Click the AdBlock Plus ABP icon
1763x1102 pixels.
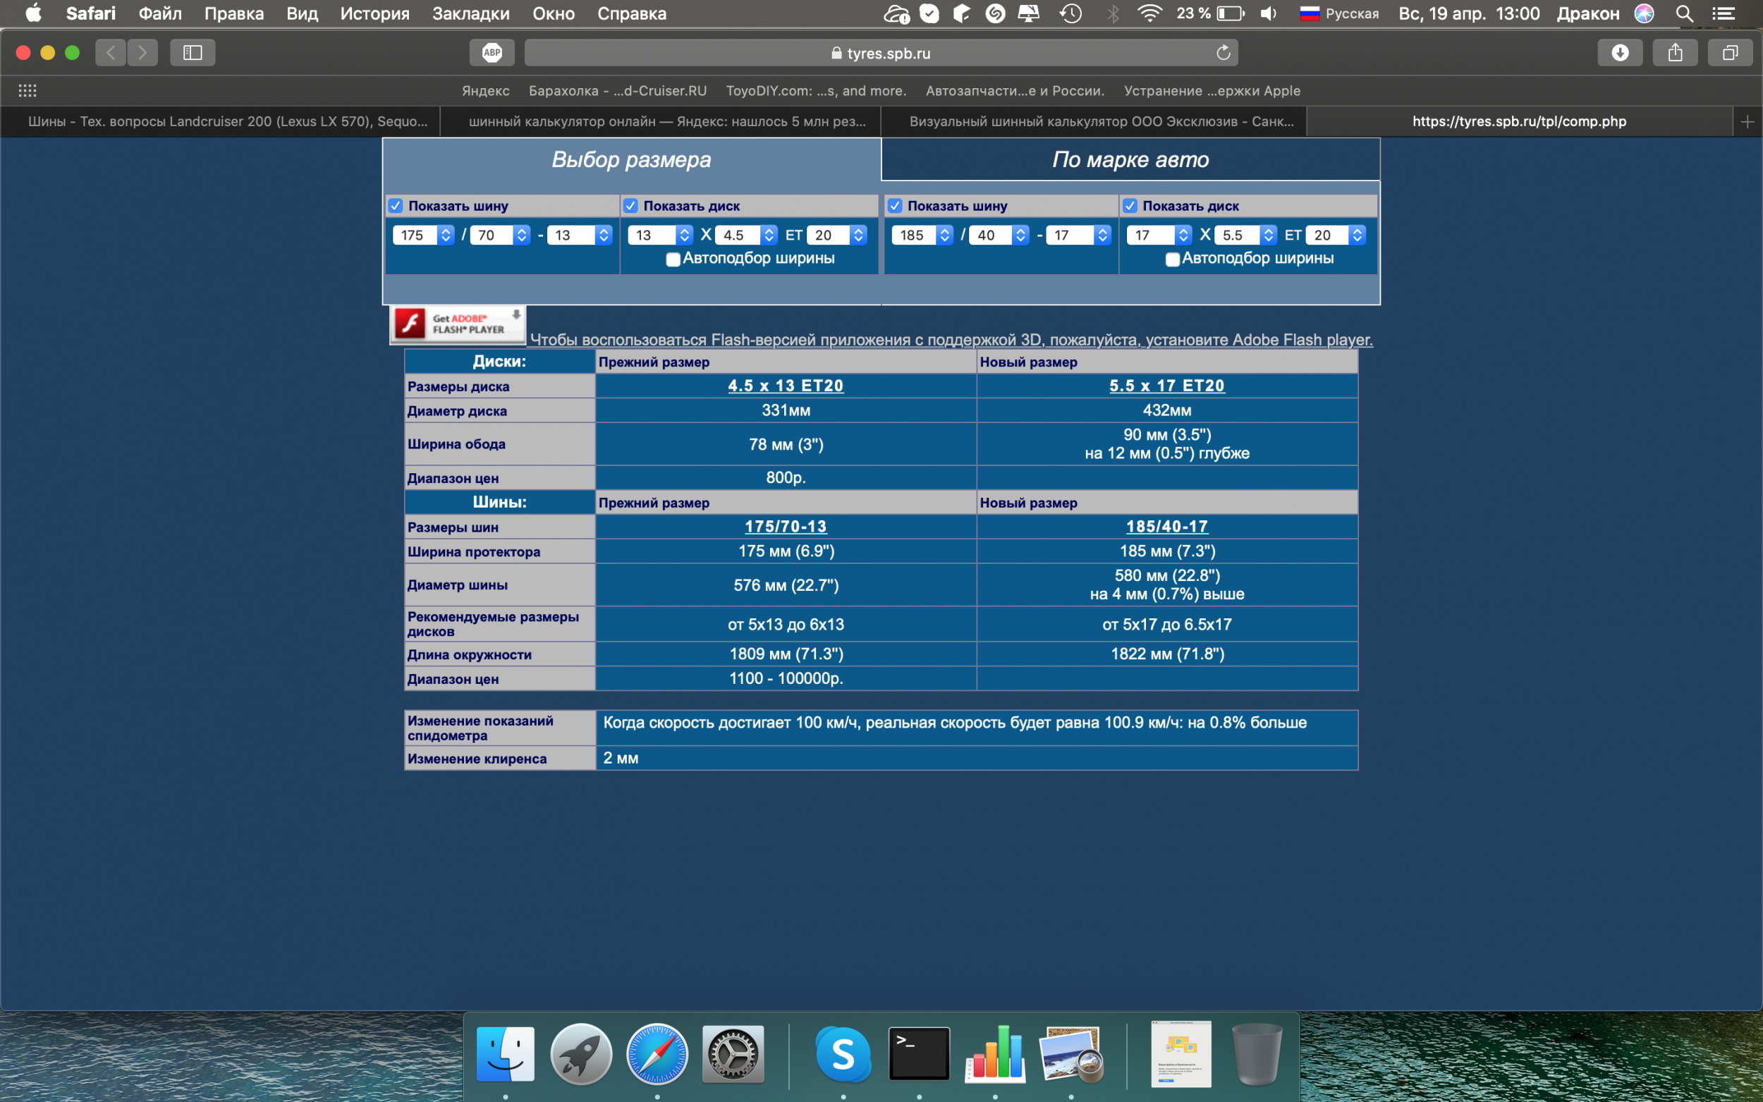point(492,52)
